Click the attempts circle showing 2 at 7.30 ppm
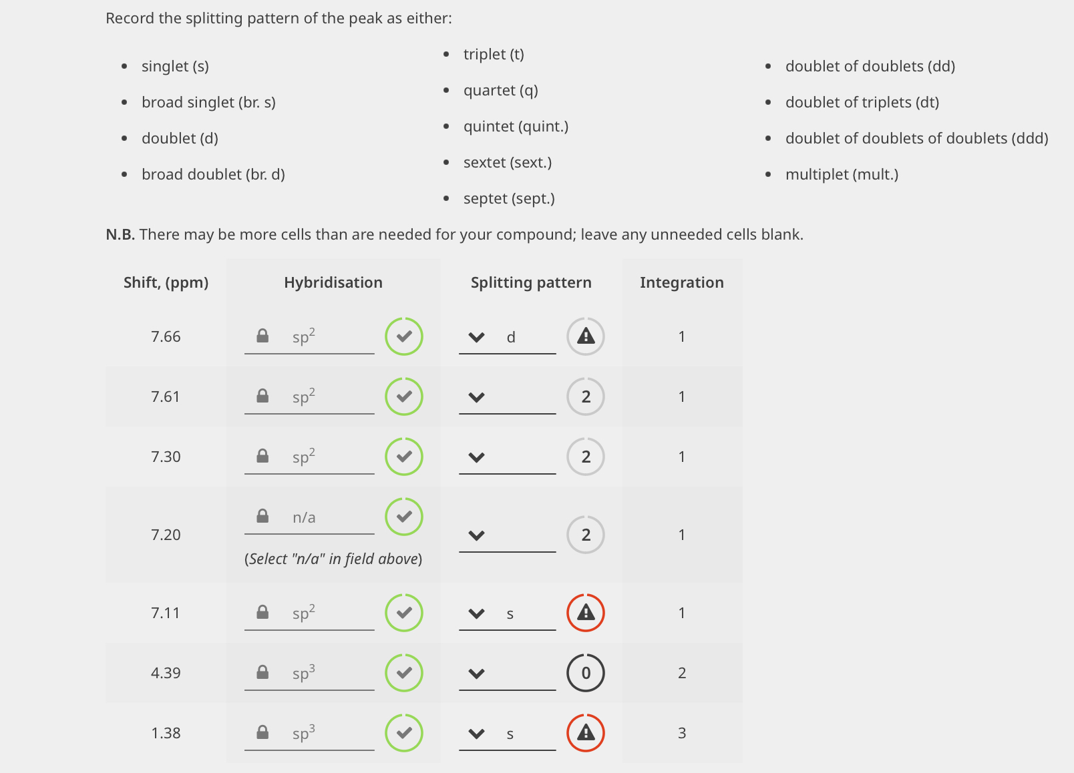 [585, 457]
